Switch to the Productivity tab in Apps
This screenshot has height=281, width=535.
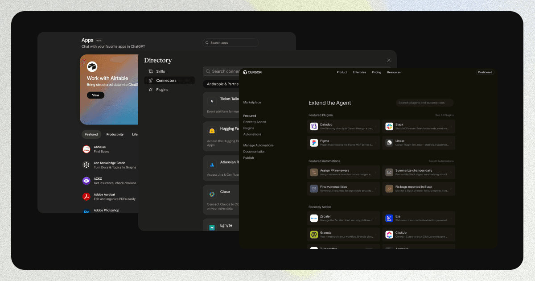pos(115,134)
